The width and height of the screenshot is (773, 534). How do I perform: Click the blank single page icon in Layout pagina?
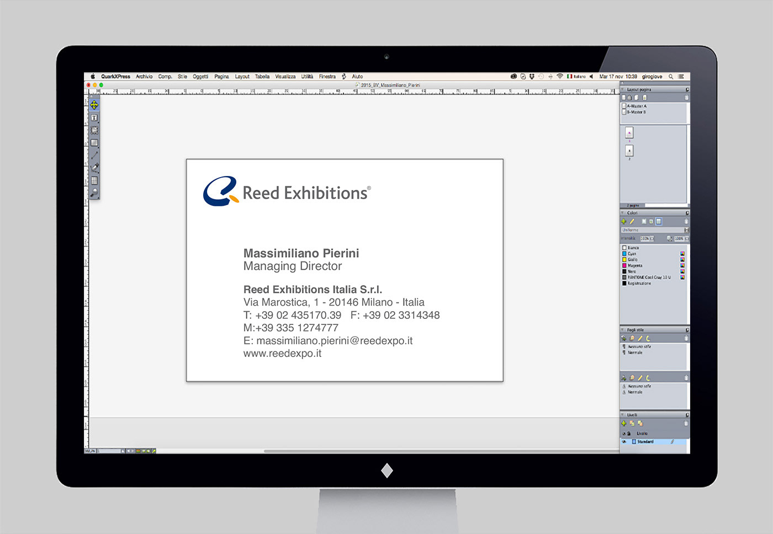[x=624, y=98]
